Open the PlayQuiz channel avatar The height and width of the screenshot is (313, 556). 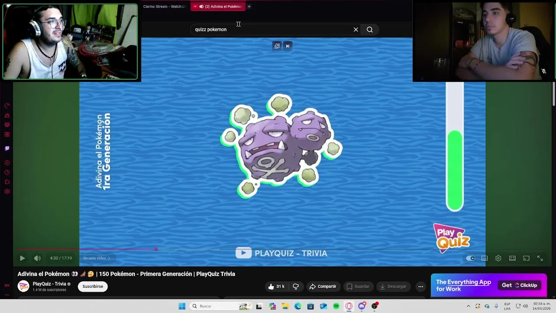click(x=23, y=286)
